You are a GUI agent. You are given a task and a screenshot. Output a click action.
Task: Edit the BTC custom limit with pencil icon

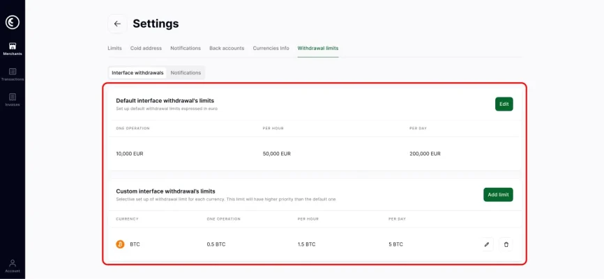click(x=487, y=244)
